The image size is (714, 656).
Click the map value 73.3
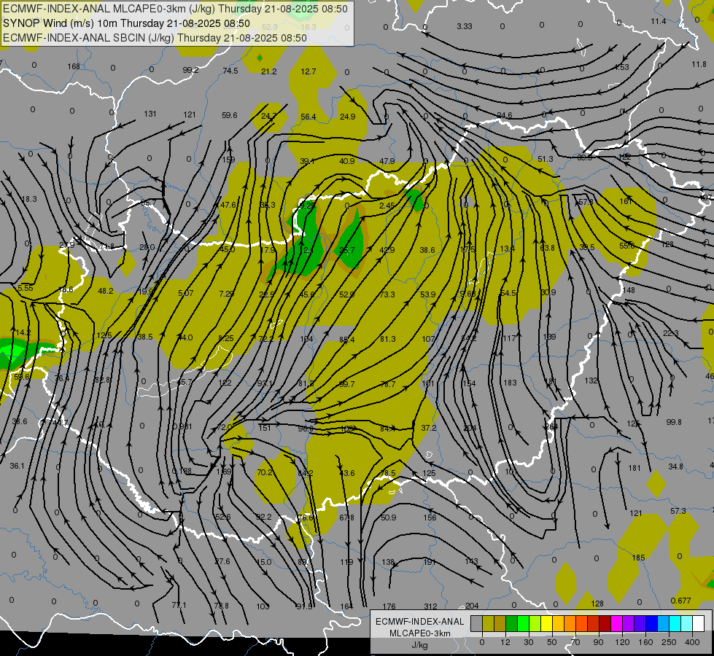tap(387, 294)
